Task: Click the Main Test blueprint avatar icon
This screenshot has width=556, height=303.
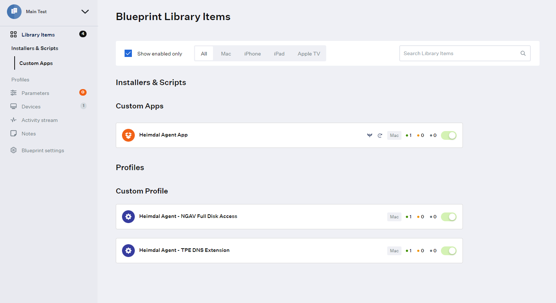Action: (14, 12)
